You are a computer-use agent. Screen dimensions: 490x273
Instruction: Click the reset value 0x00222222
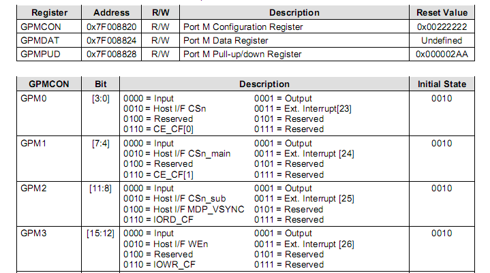point(442,27)
